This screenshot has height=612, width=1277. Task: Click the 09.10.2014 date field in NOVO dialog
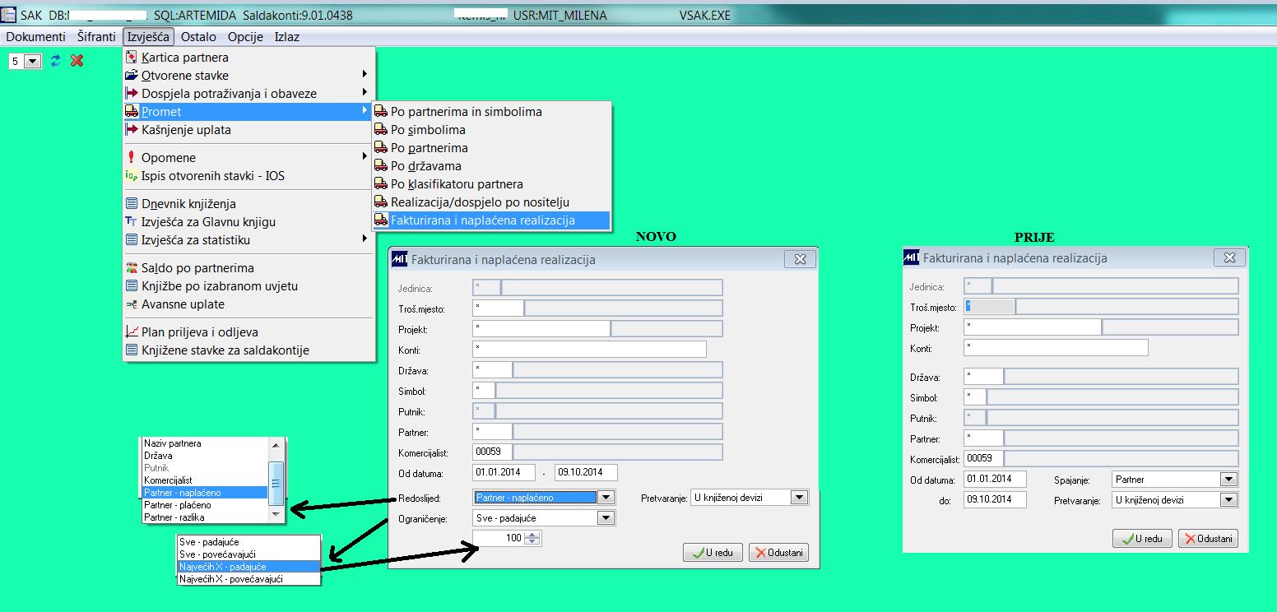click(586, 472)
